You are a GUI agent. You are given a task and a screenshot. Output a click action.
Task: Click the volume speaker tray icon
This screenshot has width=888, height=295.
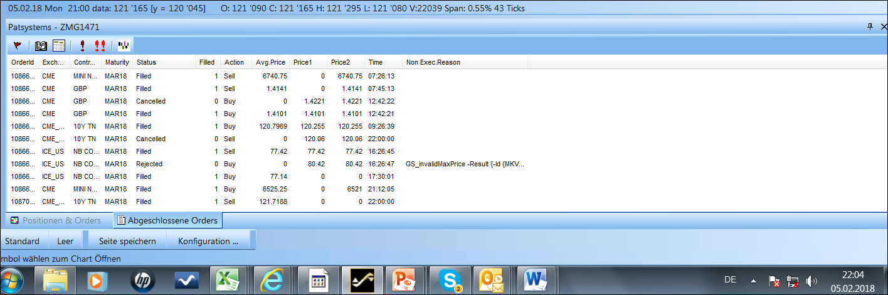point(811,281)
